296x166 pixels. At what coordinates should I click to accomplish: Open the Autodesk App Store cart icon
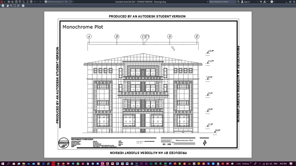point(261,2)
